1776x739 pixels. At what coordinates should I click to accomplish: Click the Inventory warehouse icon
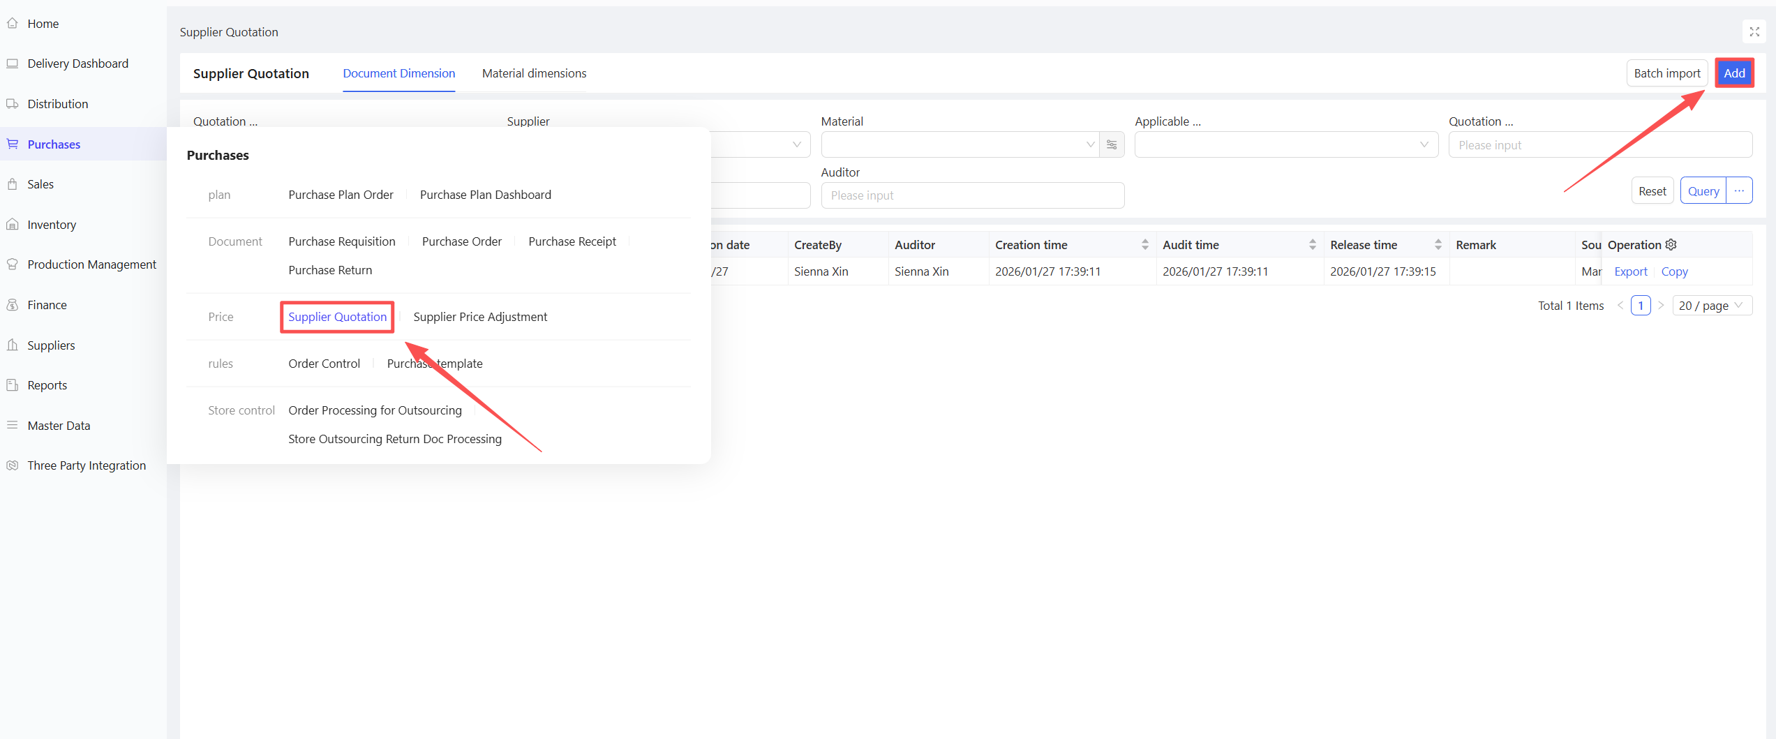13,225
